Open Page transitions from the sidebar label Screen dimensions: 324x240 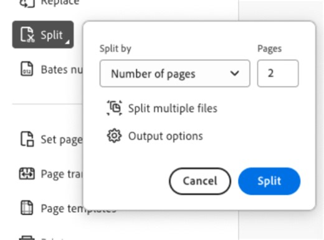coord(62,174)
